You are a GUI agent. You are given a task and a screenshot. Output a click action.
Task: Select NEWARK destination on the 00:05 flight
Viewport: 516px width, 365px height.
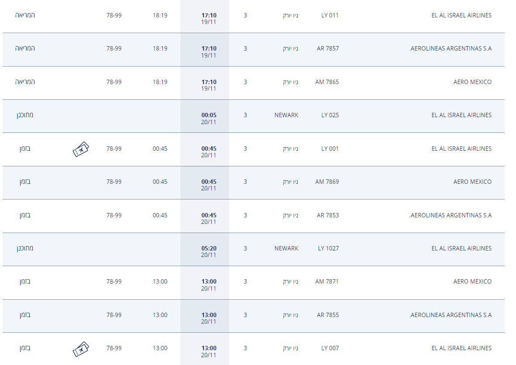click(286, 115)
